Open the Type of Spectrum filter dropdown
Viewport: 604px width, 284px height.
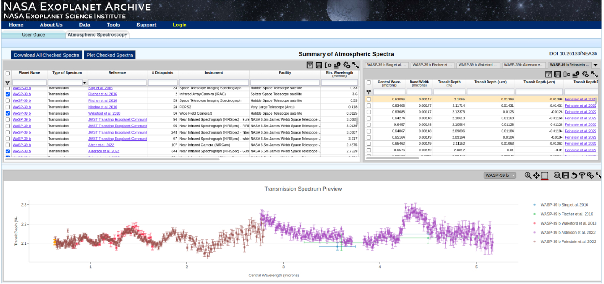pos(84,82)
